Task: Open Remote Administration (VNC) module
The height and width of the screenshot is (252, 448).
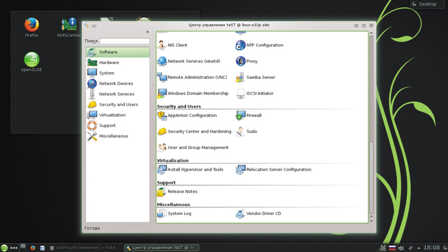Action: click(192, 77)
